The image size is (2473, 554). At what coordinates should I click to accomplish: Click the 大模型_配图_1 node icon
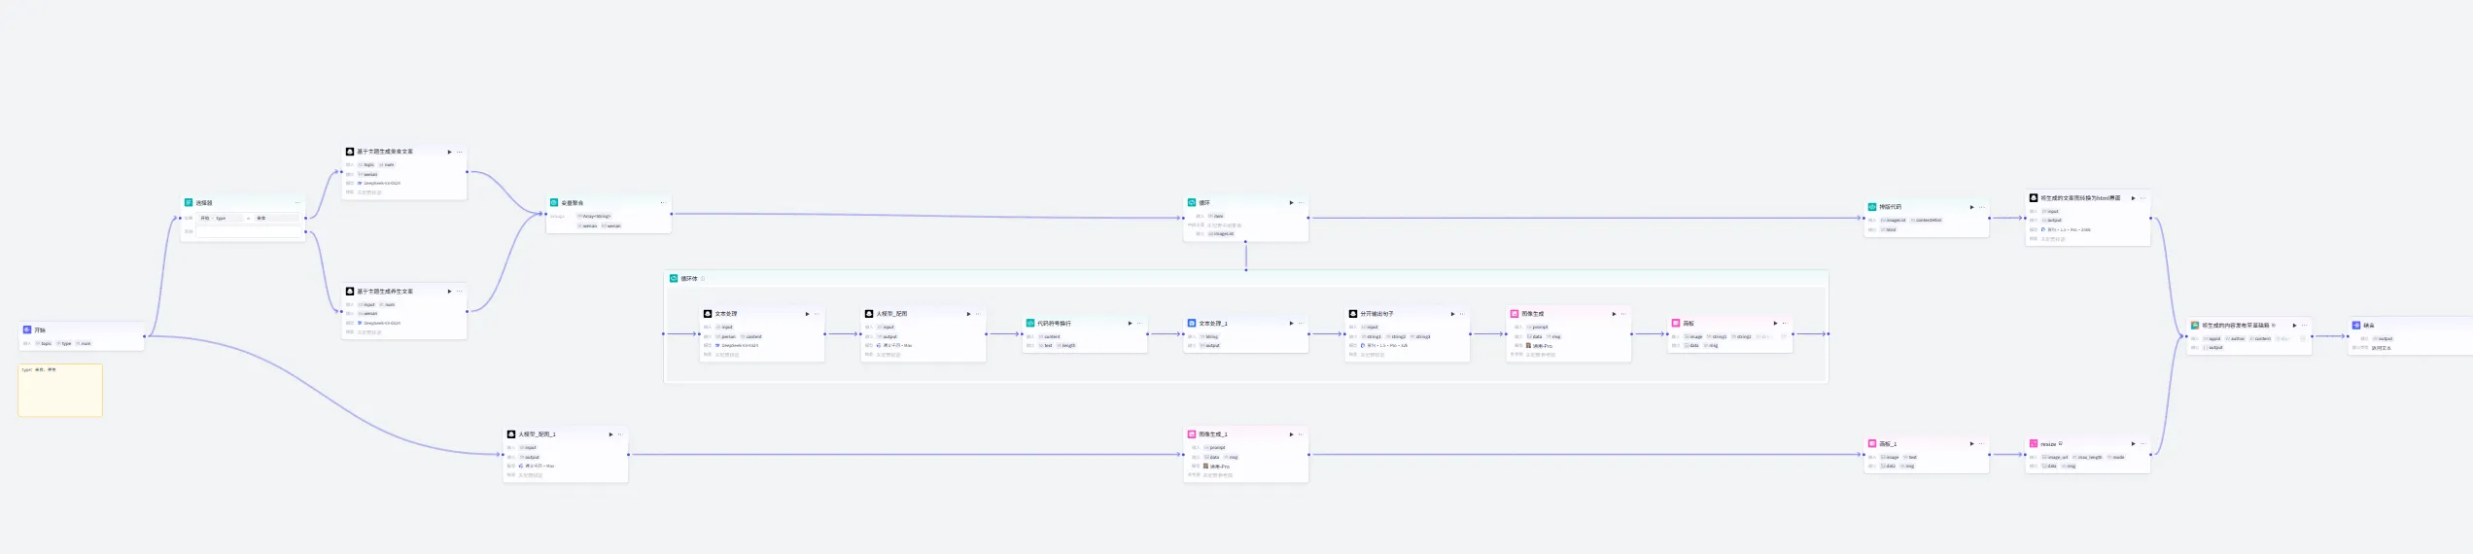[x=511, y=433]
